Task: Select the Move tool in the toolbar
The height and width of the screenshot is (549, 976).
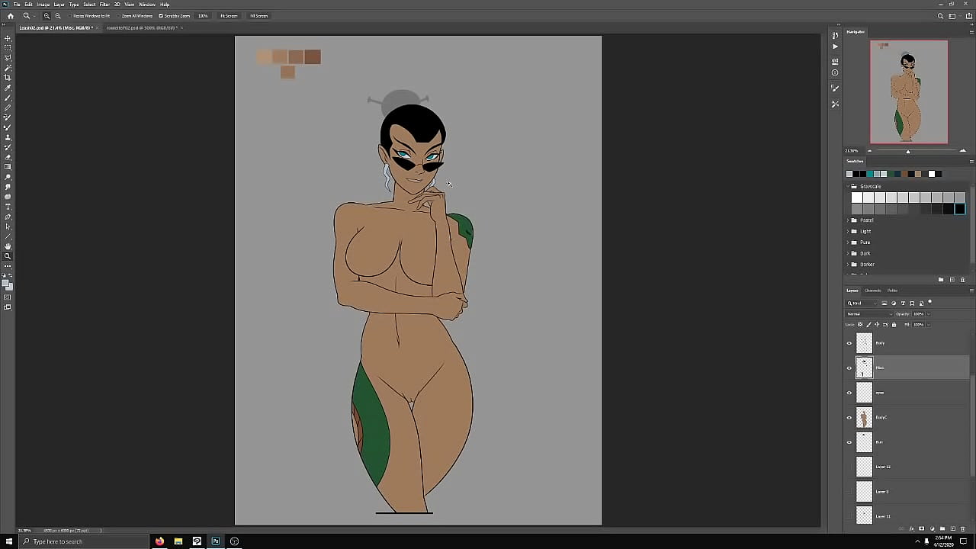Action: tap(8, 38)
